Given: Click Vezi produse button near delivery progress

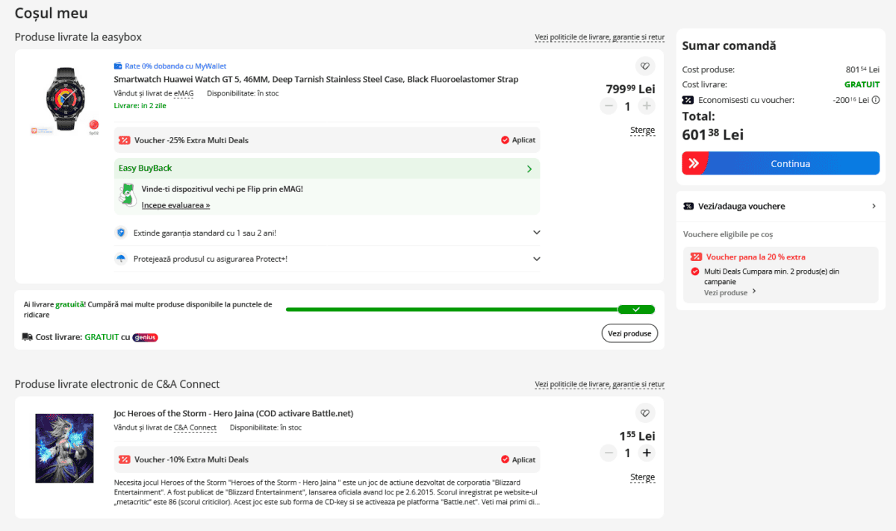Looking at the screenshot, I should [x=629, y=333].
